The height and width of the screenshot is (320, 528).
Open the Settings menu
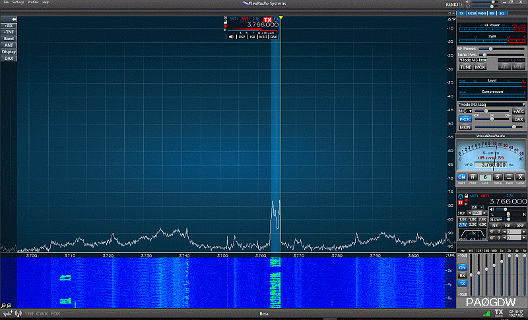click(x=18, y=3)
